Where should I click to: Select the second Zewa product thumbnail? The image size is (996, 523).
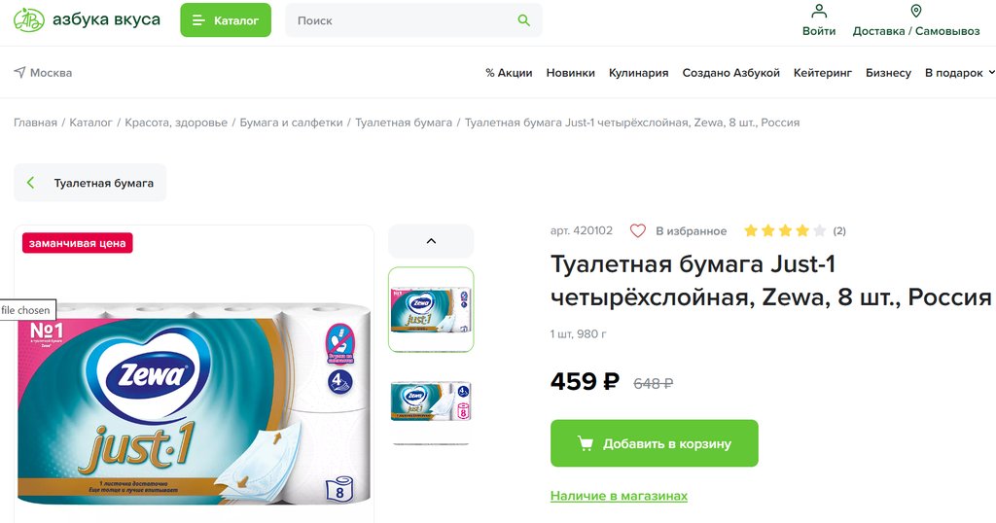pyautogui.click(x=431, y=401)
